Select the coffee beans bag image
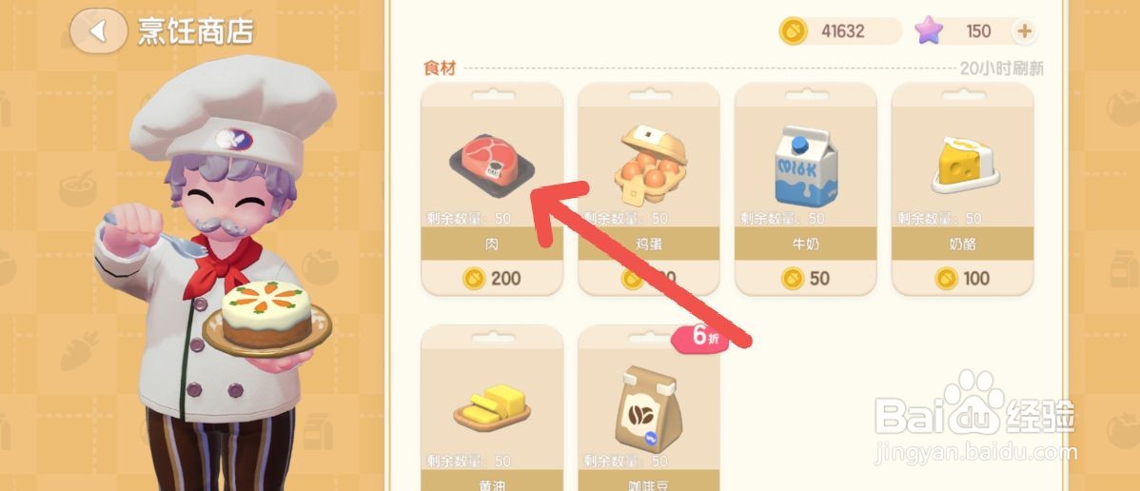This screenshot has width=1140, height=491. click(649, 409)
